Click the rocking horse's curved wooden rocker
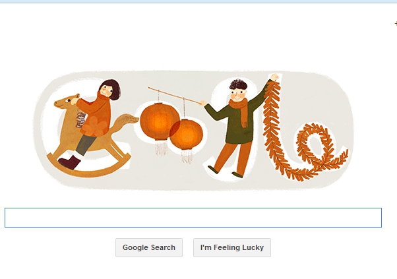397x279 pixels. tap(88, 166)
